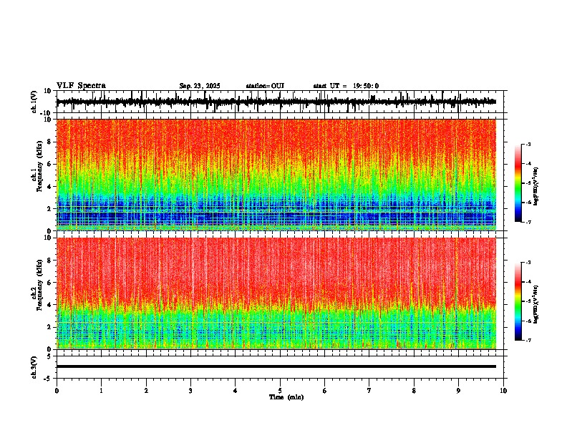The image size is (567, 438).
Task: Click time axis tick label 1
Action: point(101,391)
